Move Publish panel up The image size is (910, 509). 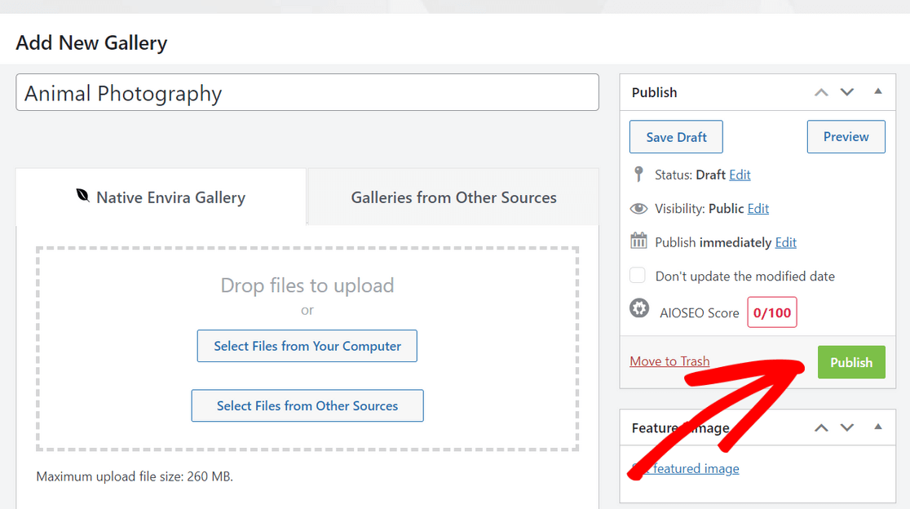coord(820,92)
